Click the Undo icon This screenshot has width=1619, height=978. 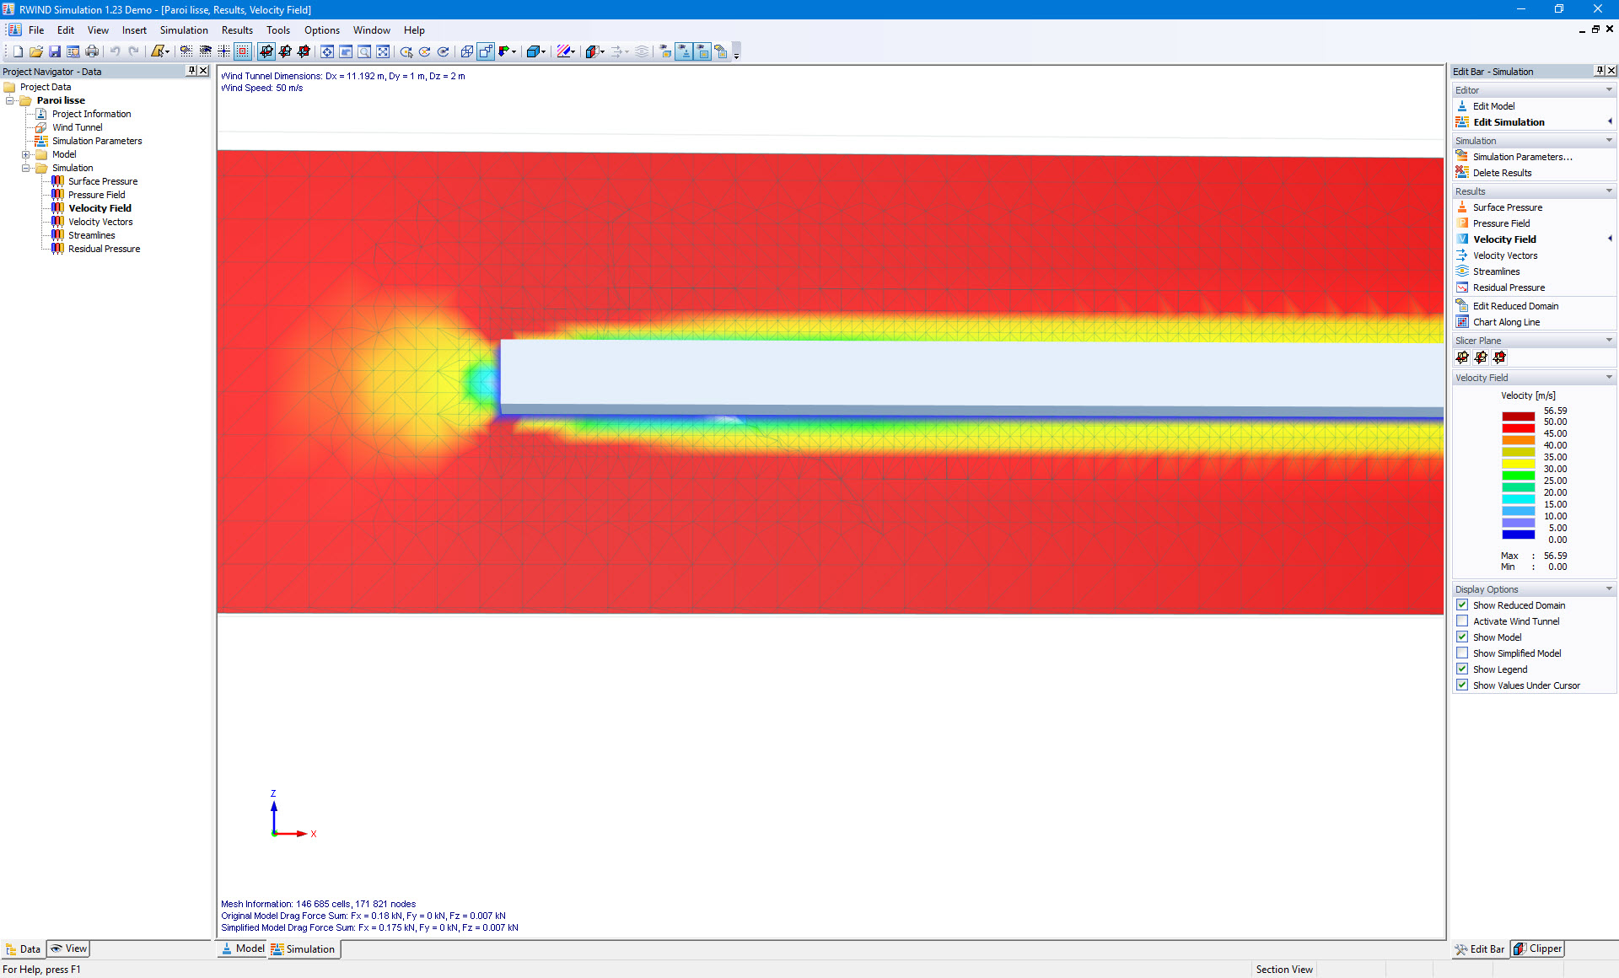click(x=116, y=51)
